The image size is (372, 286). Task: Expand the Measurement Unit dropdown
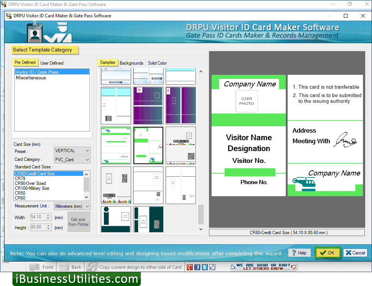coord(72,206)
